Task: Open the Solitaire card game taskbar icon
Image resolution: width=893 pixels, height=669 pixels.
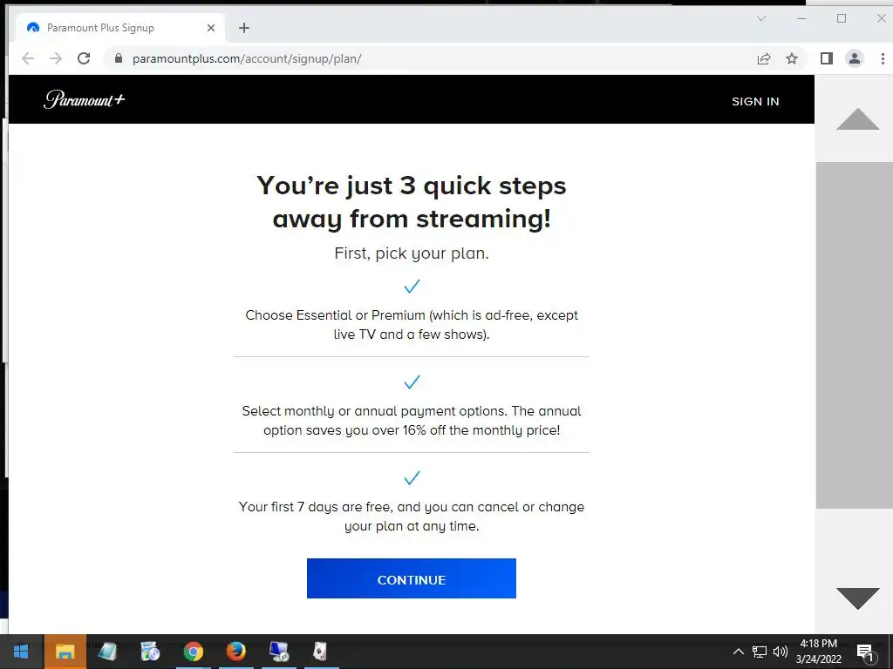Action: 319,652
